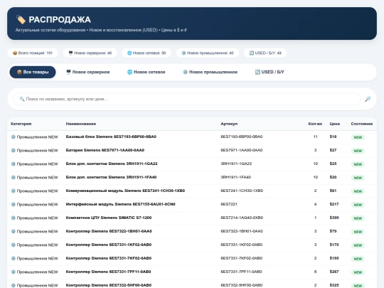Click gear icon in 'Новое промышленное' tab
The height and width of the screenshot is (288, 384).
tap(185, 72)
